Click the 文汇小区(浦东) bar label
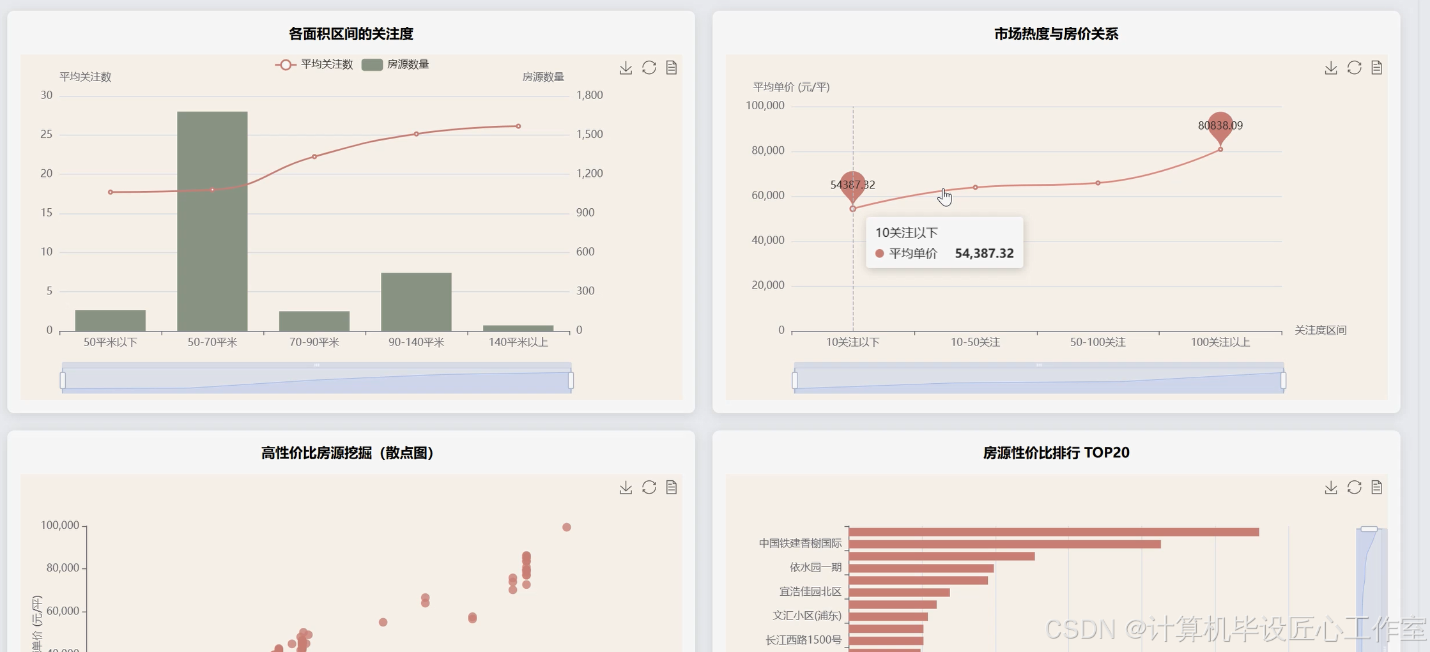The height and width of the screenshot is (652, 1430). click(807, 616)
